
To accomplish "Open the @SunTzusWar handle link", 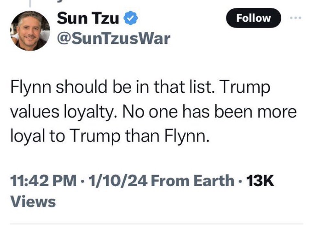I will [113, 39].
